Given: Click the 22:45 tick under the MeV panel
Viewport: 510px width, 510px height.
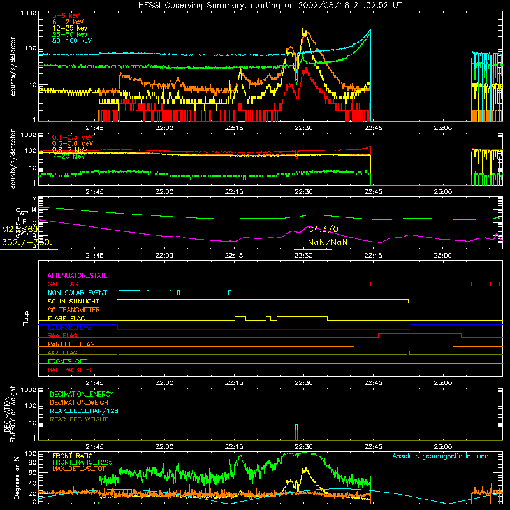Looking at the screenshot, I should [x=373, y=192].
